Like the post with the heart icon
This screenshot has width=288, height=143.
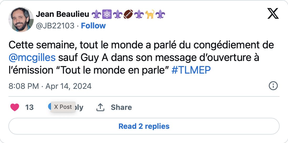(x=15, y=107)
